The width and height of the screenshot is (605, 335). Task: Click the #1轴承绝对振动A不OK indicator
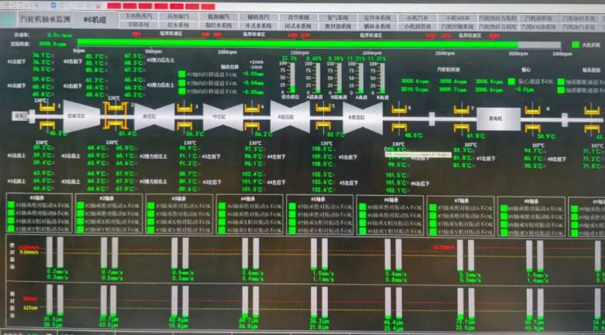(x=11, y=206)
